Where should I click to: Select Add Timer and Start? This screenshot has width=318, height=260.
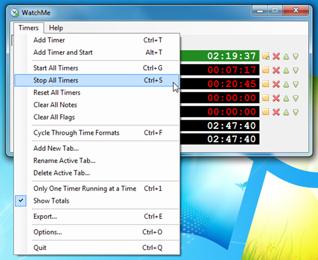97,52
